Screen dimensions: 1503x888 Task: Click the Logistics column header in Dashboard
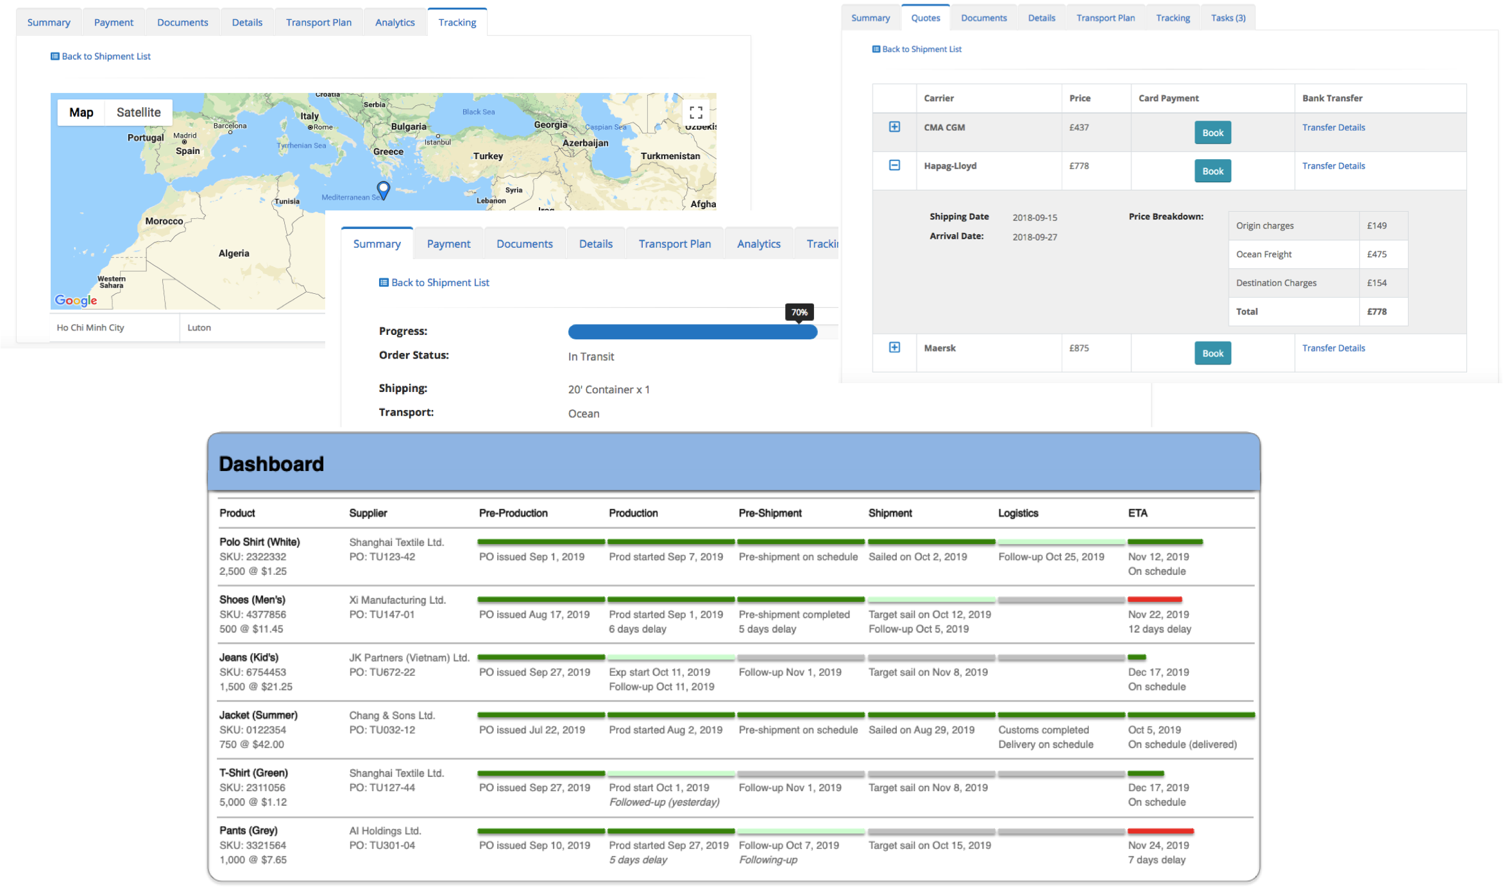[x=1018, y=513]
